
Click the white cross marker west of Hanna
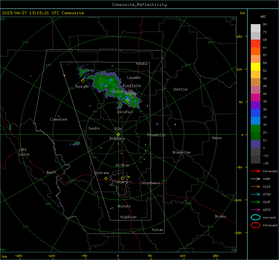coord(175,124)
